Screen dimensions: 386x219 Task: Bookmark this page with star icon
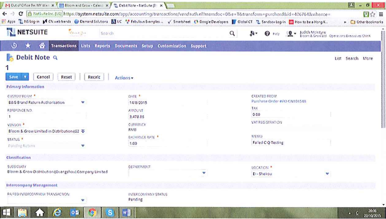[373, 14]
